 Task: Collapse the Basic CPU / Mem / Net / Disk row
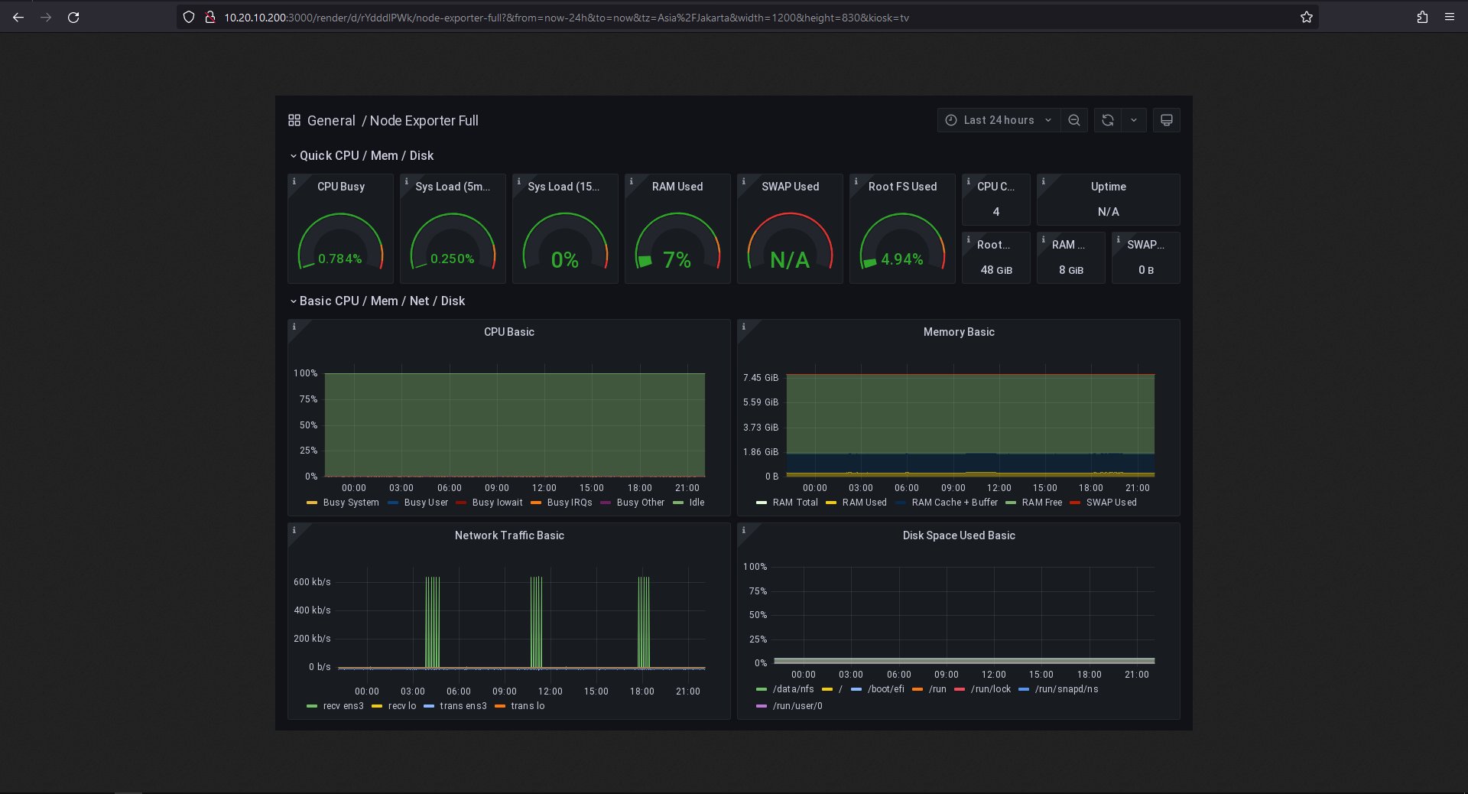pyautogui.click(x=377, y=301)
